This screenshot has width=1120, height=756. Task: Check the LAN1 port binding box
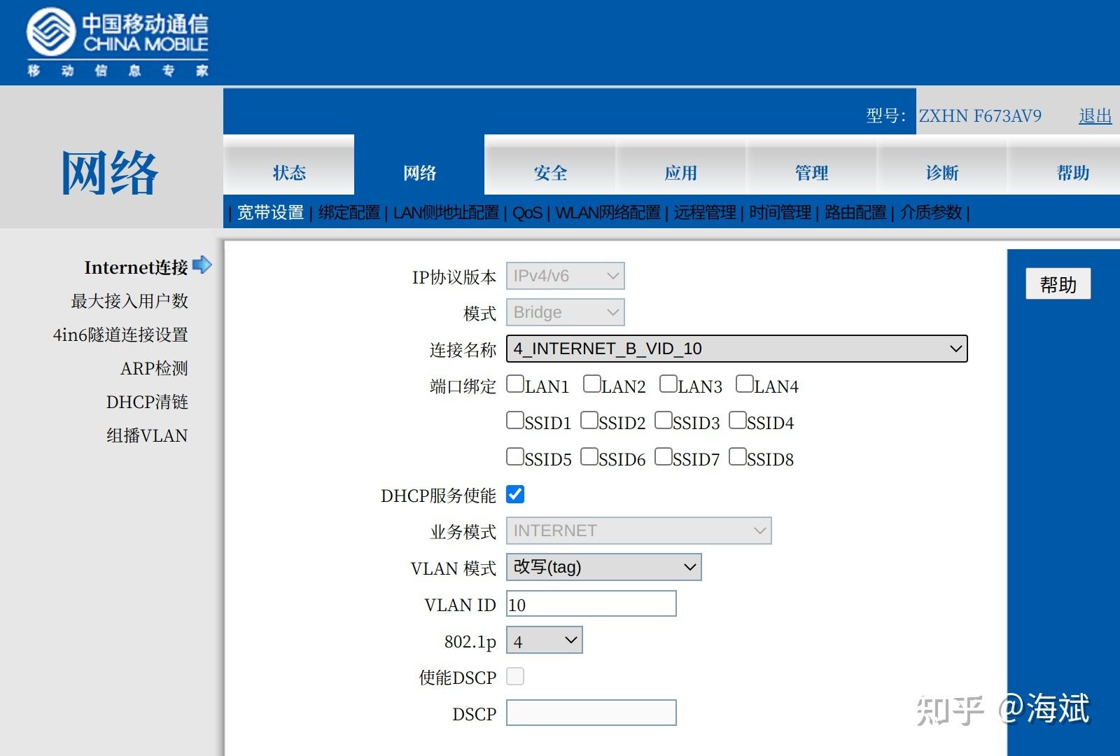515,384
